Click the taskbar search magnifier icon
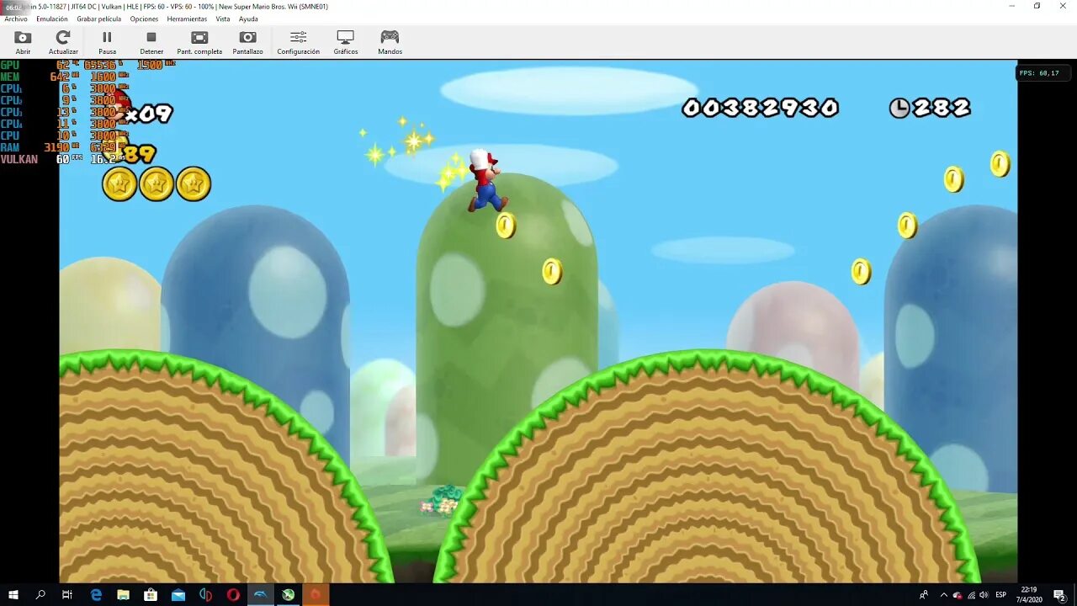 tap(40, 595)
